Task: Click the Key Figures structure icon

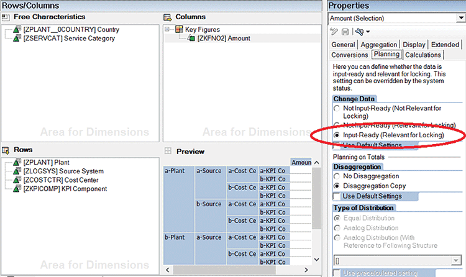Action: [179, 29]
